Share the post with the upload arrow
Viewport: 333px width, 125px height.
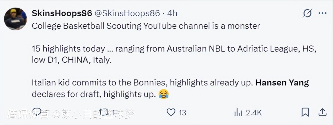[323, 112]
